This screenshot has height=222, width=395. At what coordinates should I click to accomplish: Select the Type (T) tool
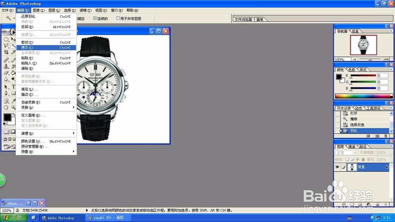click(x=13, y=87)
